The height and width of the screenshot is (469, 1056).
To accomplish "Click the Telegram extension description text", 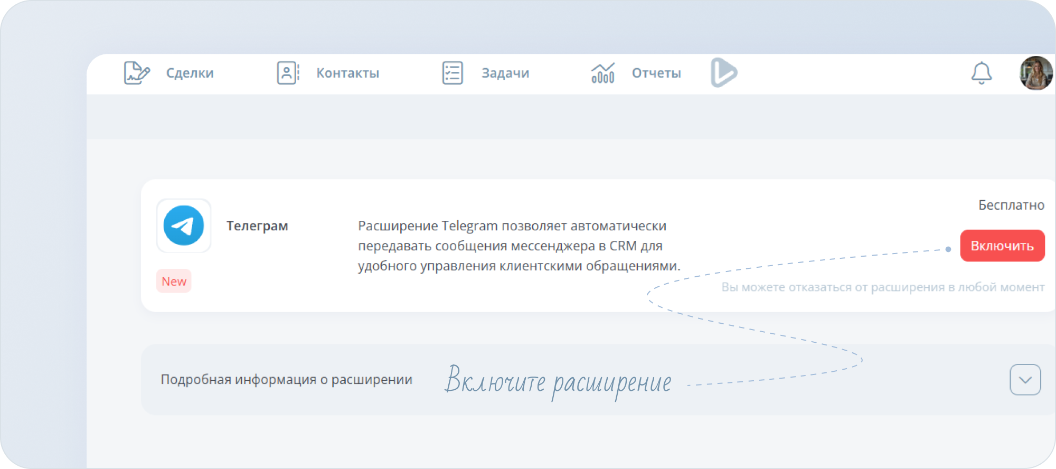I will (x=518, y=246).
